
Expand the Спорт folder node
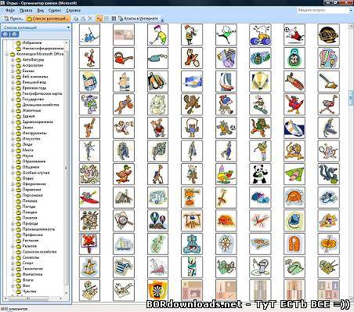point(13,263)
